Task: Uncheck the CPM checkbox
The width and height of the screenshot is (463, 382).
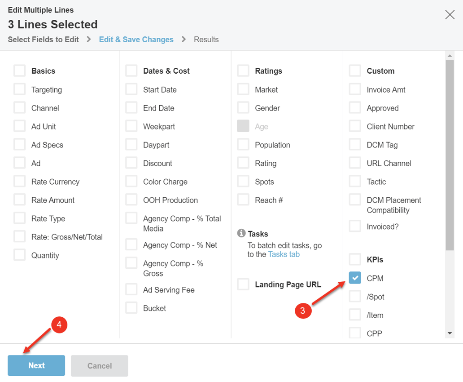Action: pos(355,278)
